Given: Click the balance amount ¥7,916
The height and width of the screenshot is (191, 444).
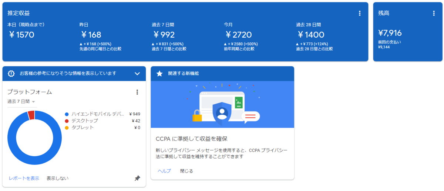Looking at the screenshot, I should (x=390, y=33).
